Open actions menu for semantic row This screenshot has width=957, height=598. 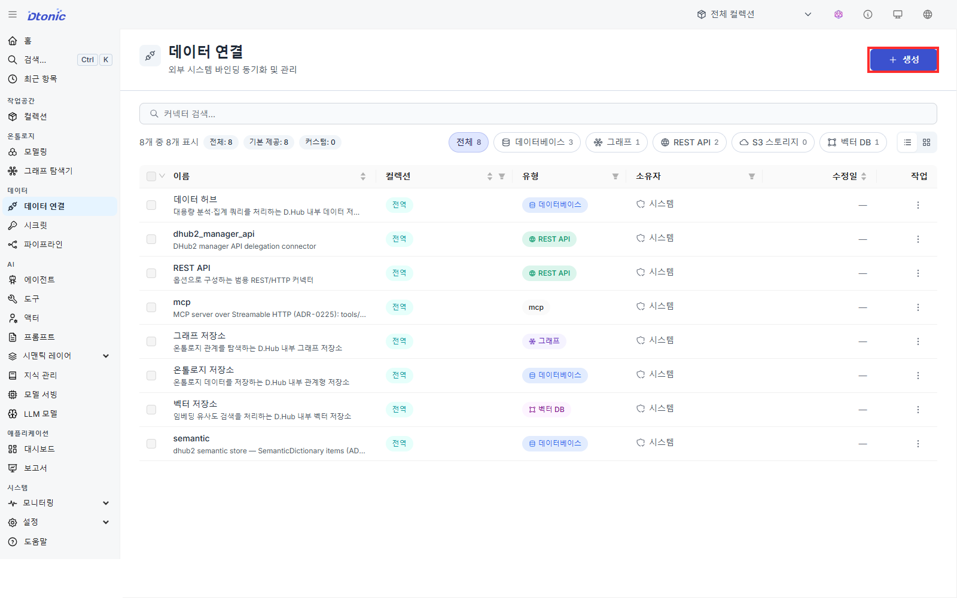(918, 444)
